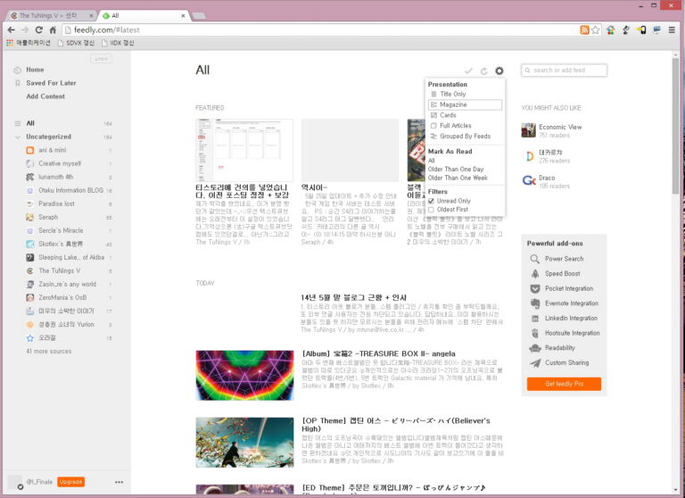Bookmark page with the star icon

pyautogui.click(x=595, y=29)
